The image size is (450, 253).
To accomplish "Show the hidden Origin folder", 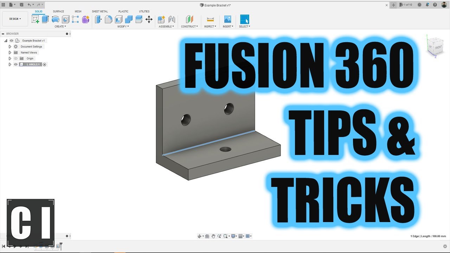I will point(15,58).
